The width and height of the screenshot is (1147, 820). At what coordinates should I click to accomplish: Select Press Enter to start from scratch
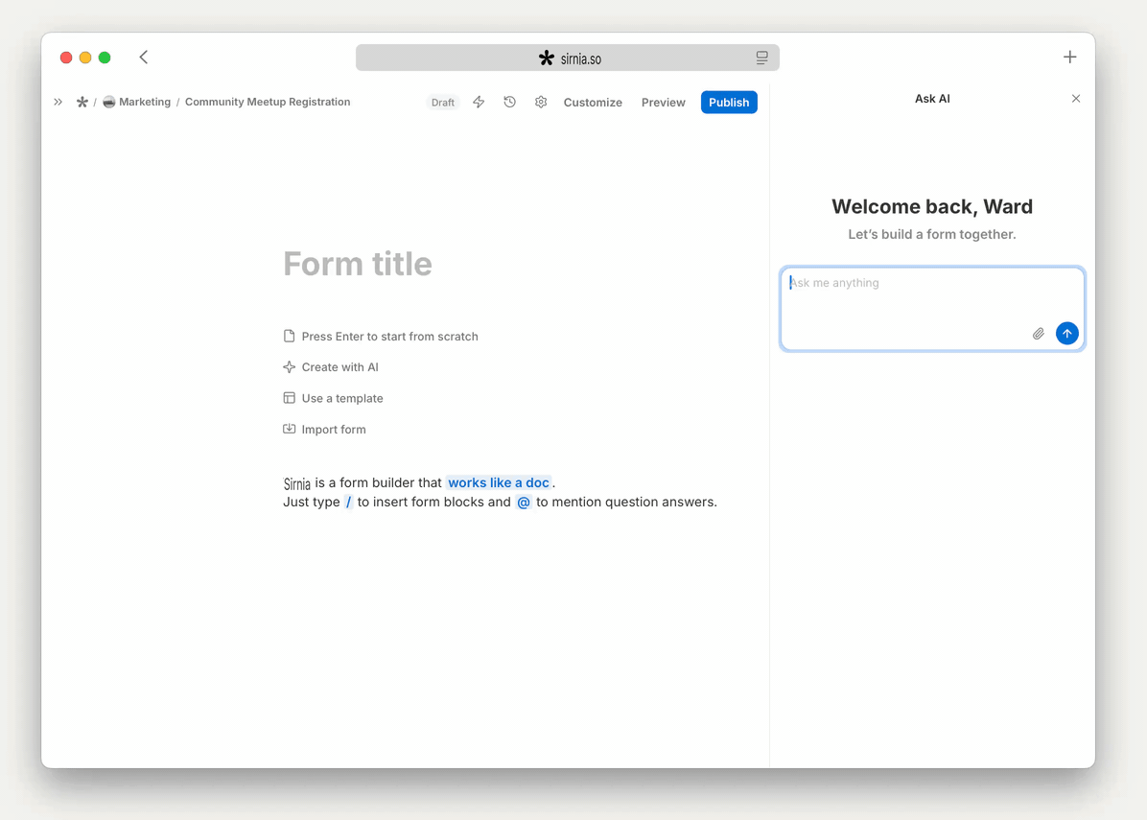point(390,337)
